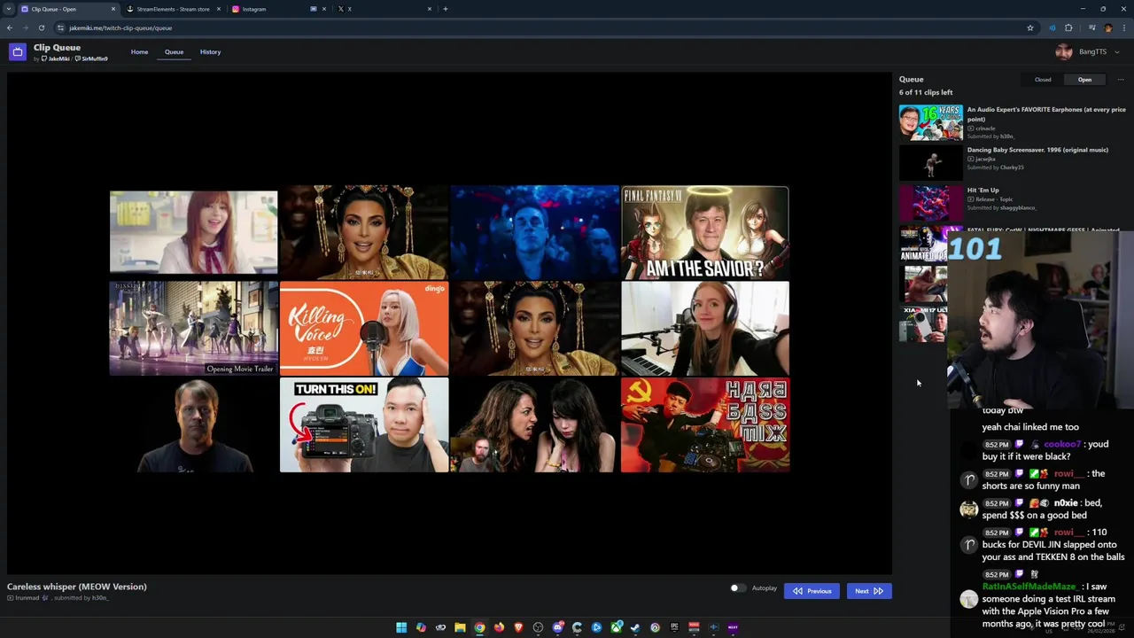This screenshot has width=1134, height=638.
Task: Select the Audio Expert's FAVORITE Earphones clip thumbnail
Action: (x=930, y=122)
